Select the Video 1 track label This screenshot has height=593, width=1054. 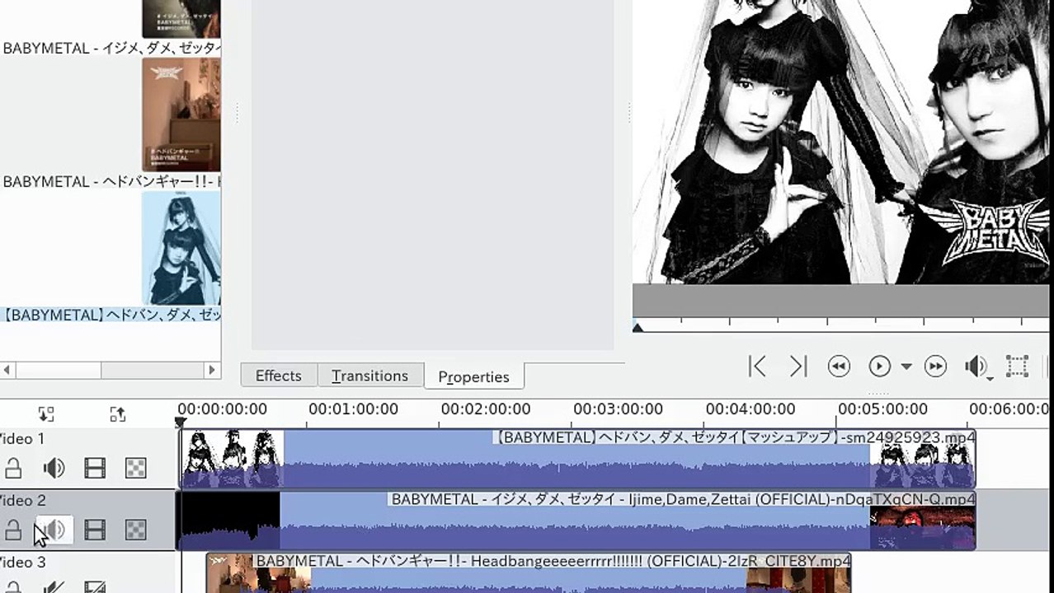tap(22, 438)
